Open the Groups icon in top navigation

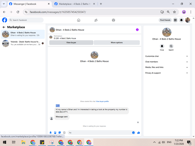113,20
